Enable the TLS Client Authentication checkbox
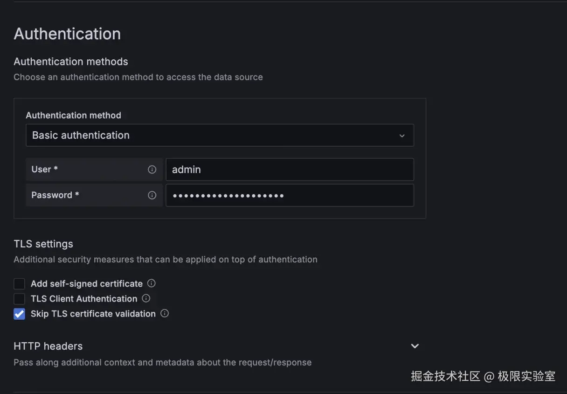Screen dimensions: 567x394 coord(19,299)
